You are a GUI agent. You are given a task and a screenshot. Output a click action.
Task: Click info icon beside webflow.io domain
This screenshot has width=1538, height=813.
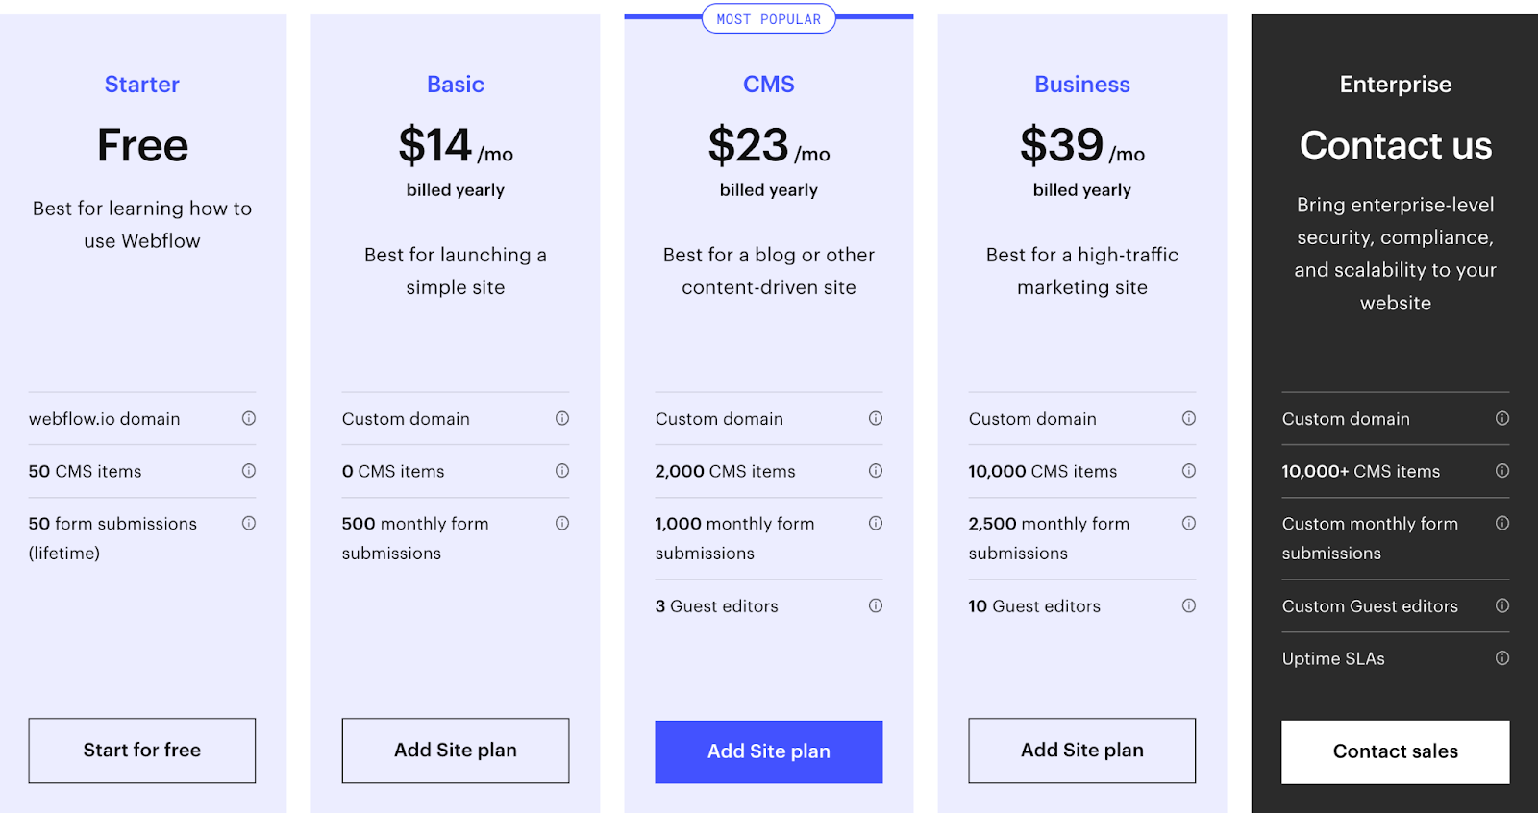[249, 418]
